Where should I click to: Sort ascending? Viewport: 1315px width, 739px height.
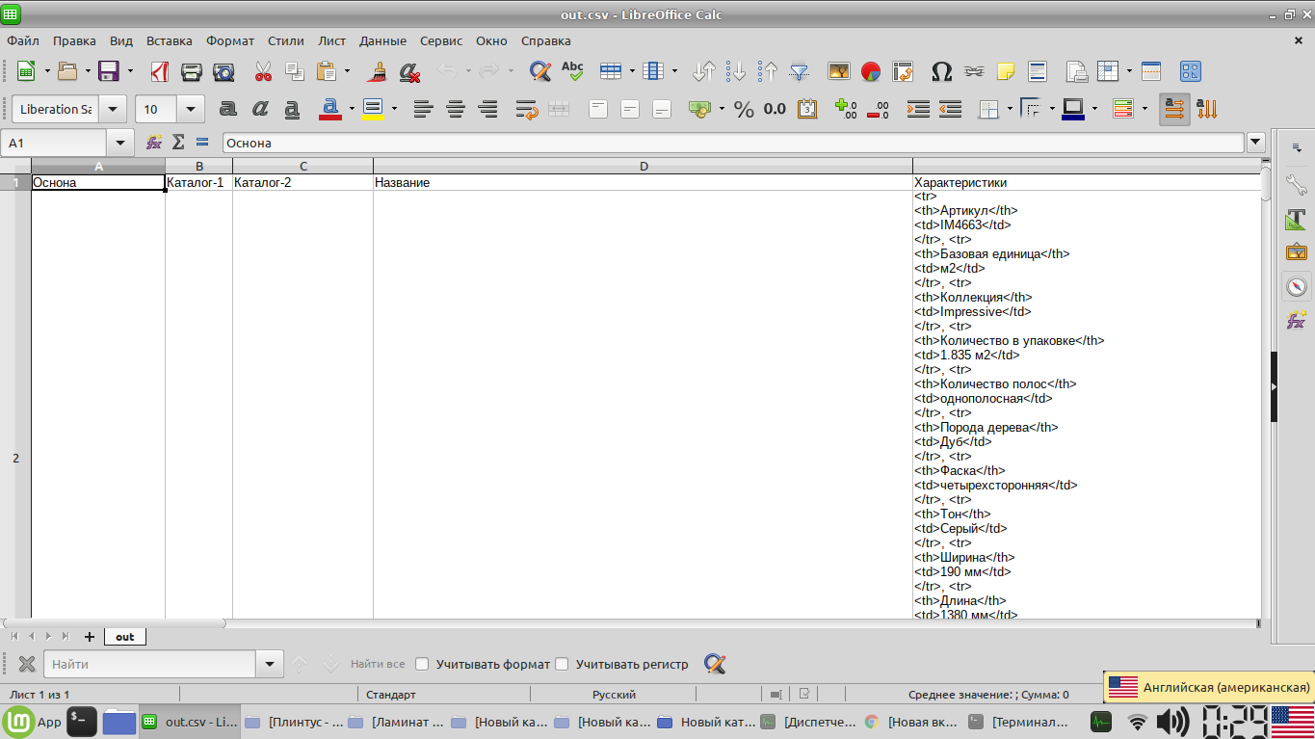736,71
